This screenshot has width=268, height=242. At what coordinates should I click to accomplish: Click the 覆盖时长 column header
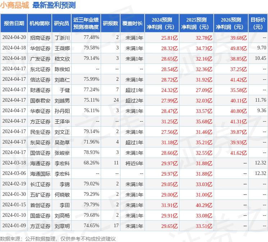coord(132,23)
